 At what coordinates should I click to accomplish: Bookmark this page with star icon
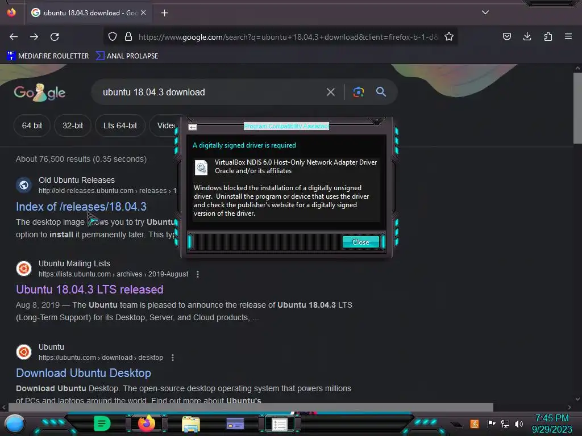449,36
